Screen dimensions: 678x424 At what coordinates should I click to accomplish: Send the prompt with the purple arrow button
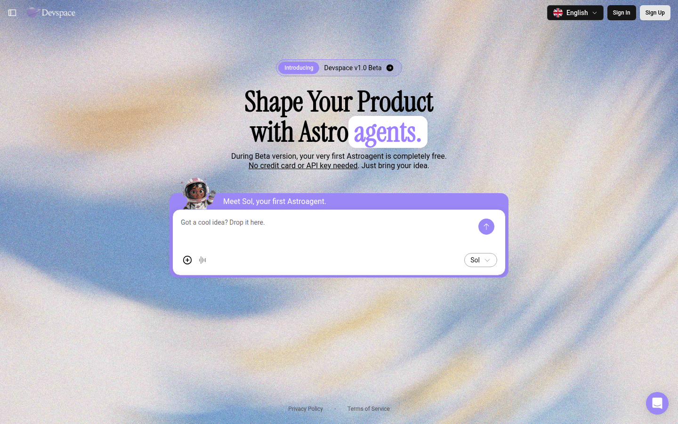(x=486, y=227)
